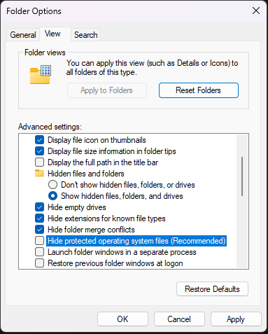Click the Advanced settings scrollbar thumb
268x334 pixels.
[242, 176]
